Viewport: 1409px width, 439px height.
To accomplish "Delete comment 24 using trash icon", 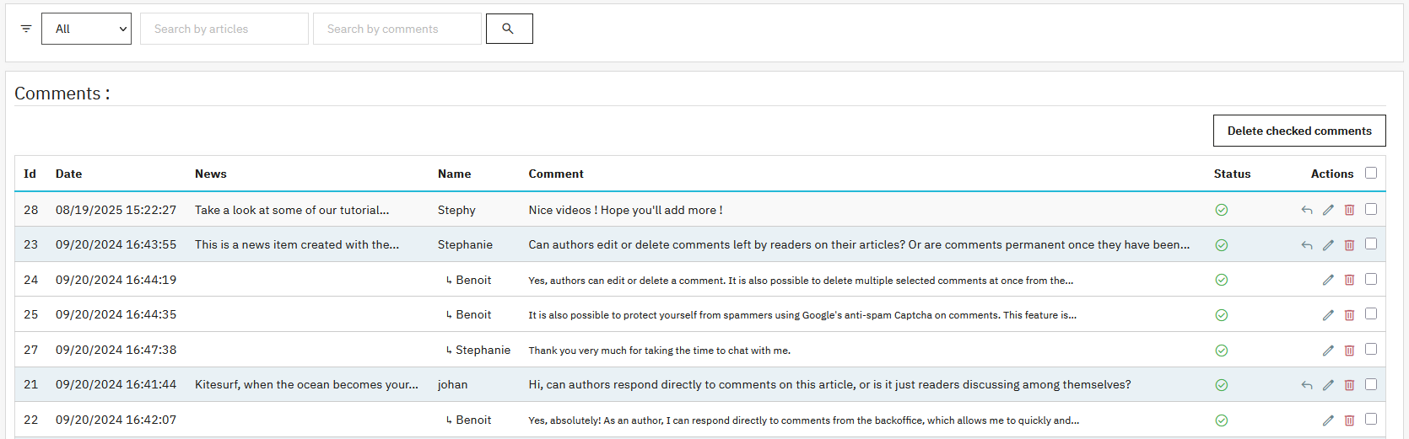I will tap(1349, 280).
